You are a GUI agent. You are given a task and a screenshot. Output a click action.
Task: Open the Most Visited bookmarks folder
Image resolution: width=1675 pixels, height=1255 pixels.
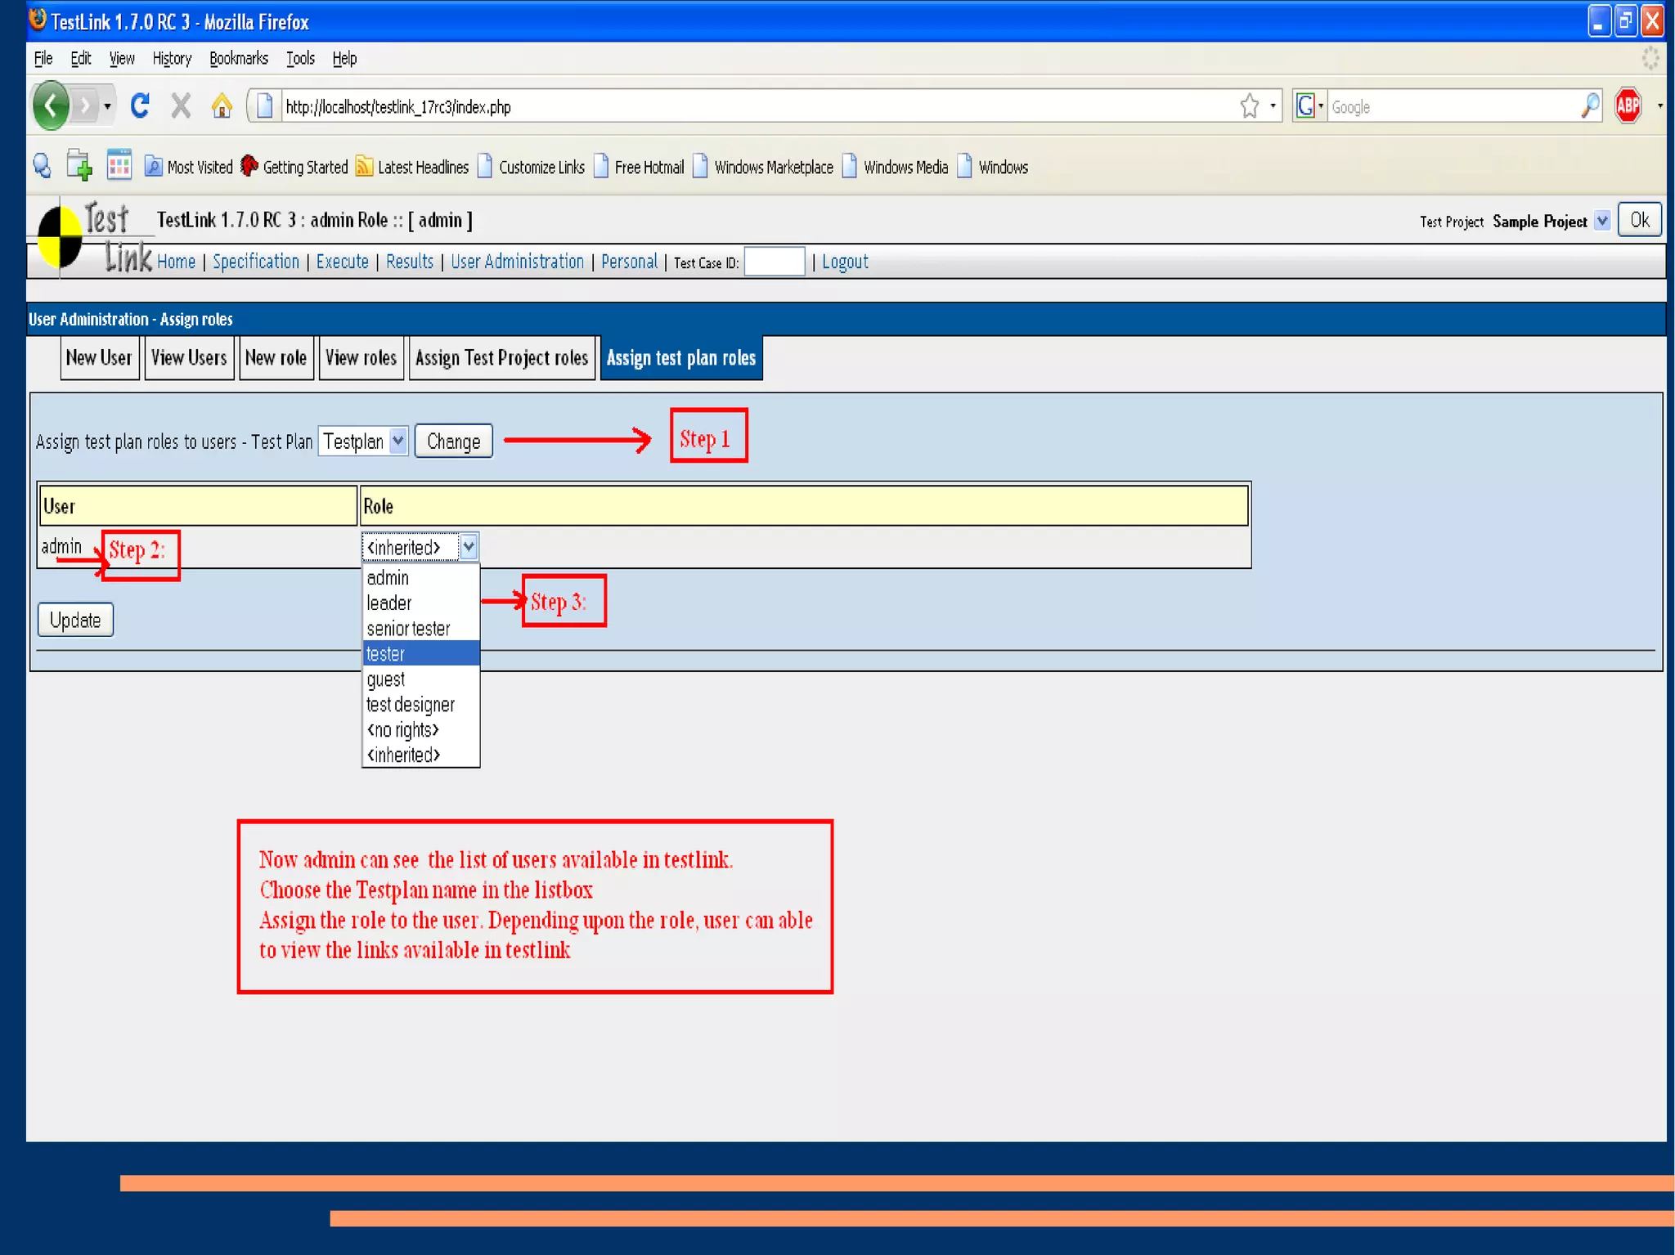point(189,167)
